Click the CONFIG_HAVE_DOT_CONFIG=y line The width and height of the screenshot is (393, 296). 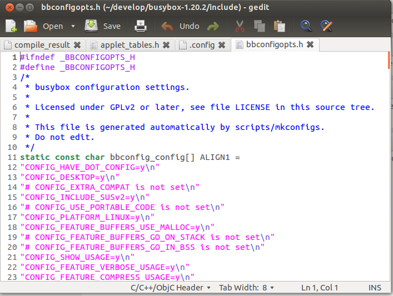[89, 167]
